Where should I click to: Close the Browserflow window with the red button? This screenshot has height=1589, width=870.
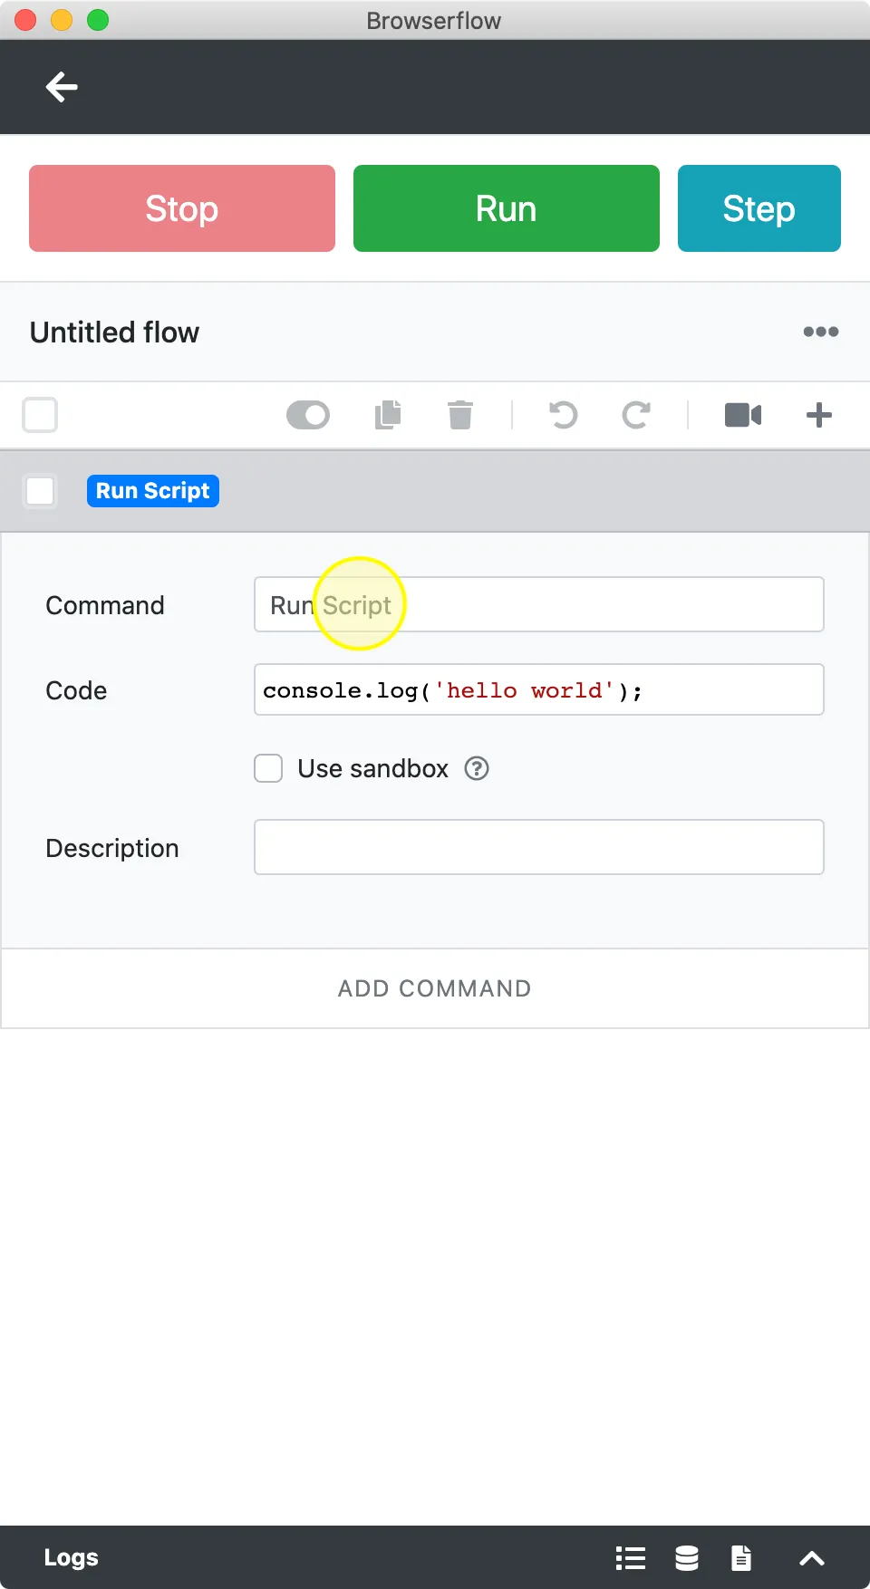pos(25,20)
